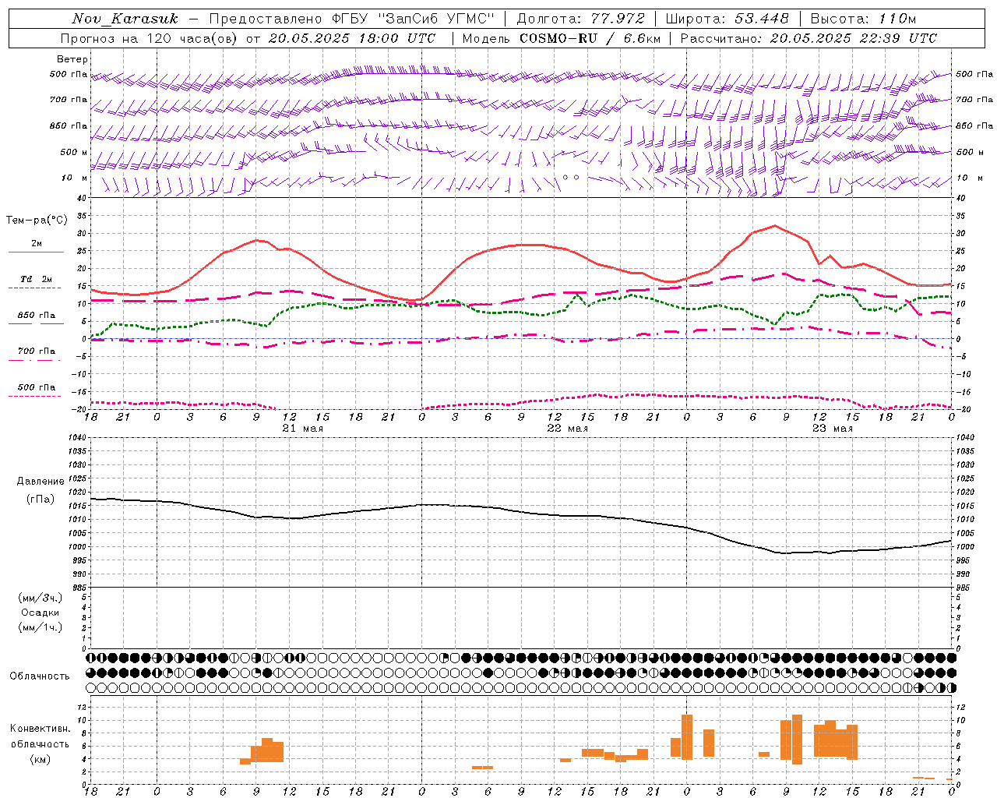Click the (мм/1ч.) precipitation unit label
The width and height of the screenshot is (997, 798).
pos(41,627)
